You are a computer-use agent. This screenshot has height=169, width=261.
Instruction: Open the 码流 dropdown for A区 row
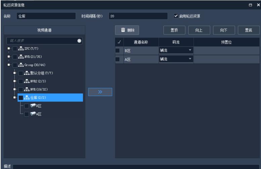pyautogui.click(x=176, y=59)
